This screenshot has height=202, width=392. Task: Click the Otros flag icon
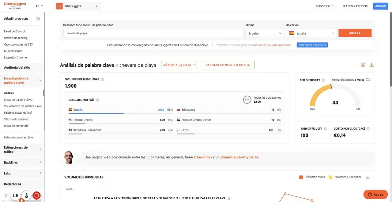pyautogui.click(x=178, y=130)
